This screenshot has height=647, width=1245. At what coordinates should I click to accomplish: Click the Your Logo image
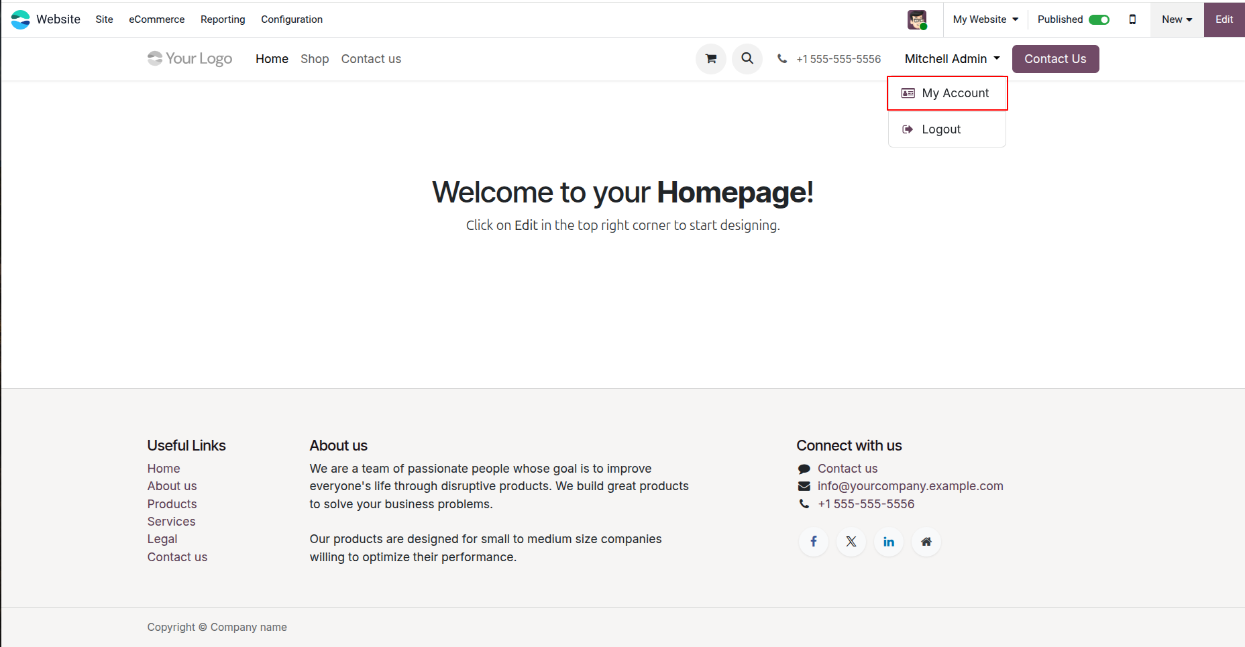tap(190, 59)
